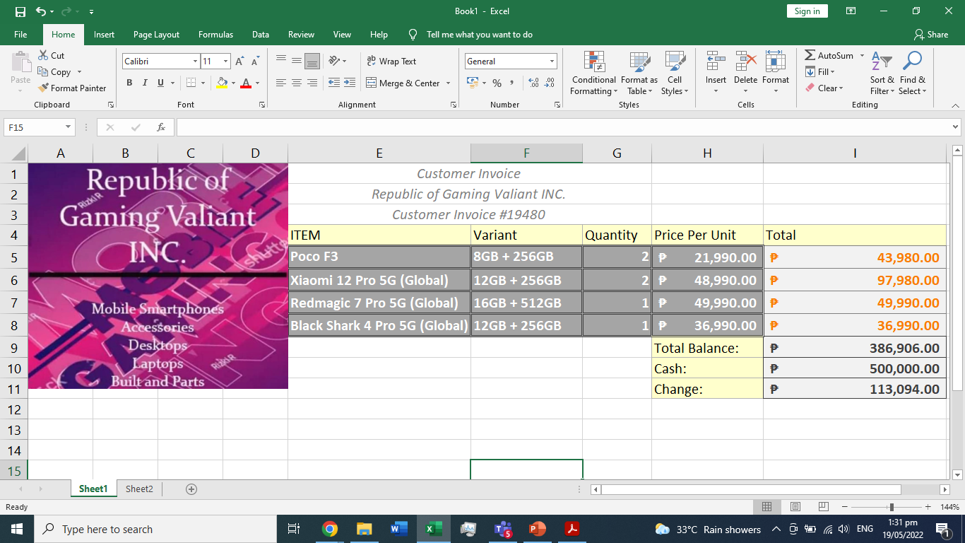Screen dimensions: 965x543
Task: Toggle Middle Align
Action: point(296,61)
